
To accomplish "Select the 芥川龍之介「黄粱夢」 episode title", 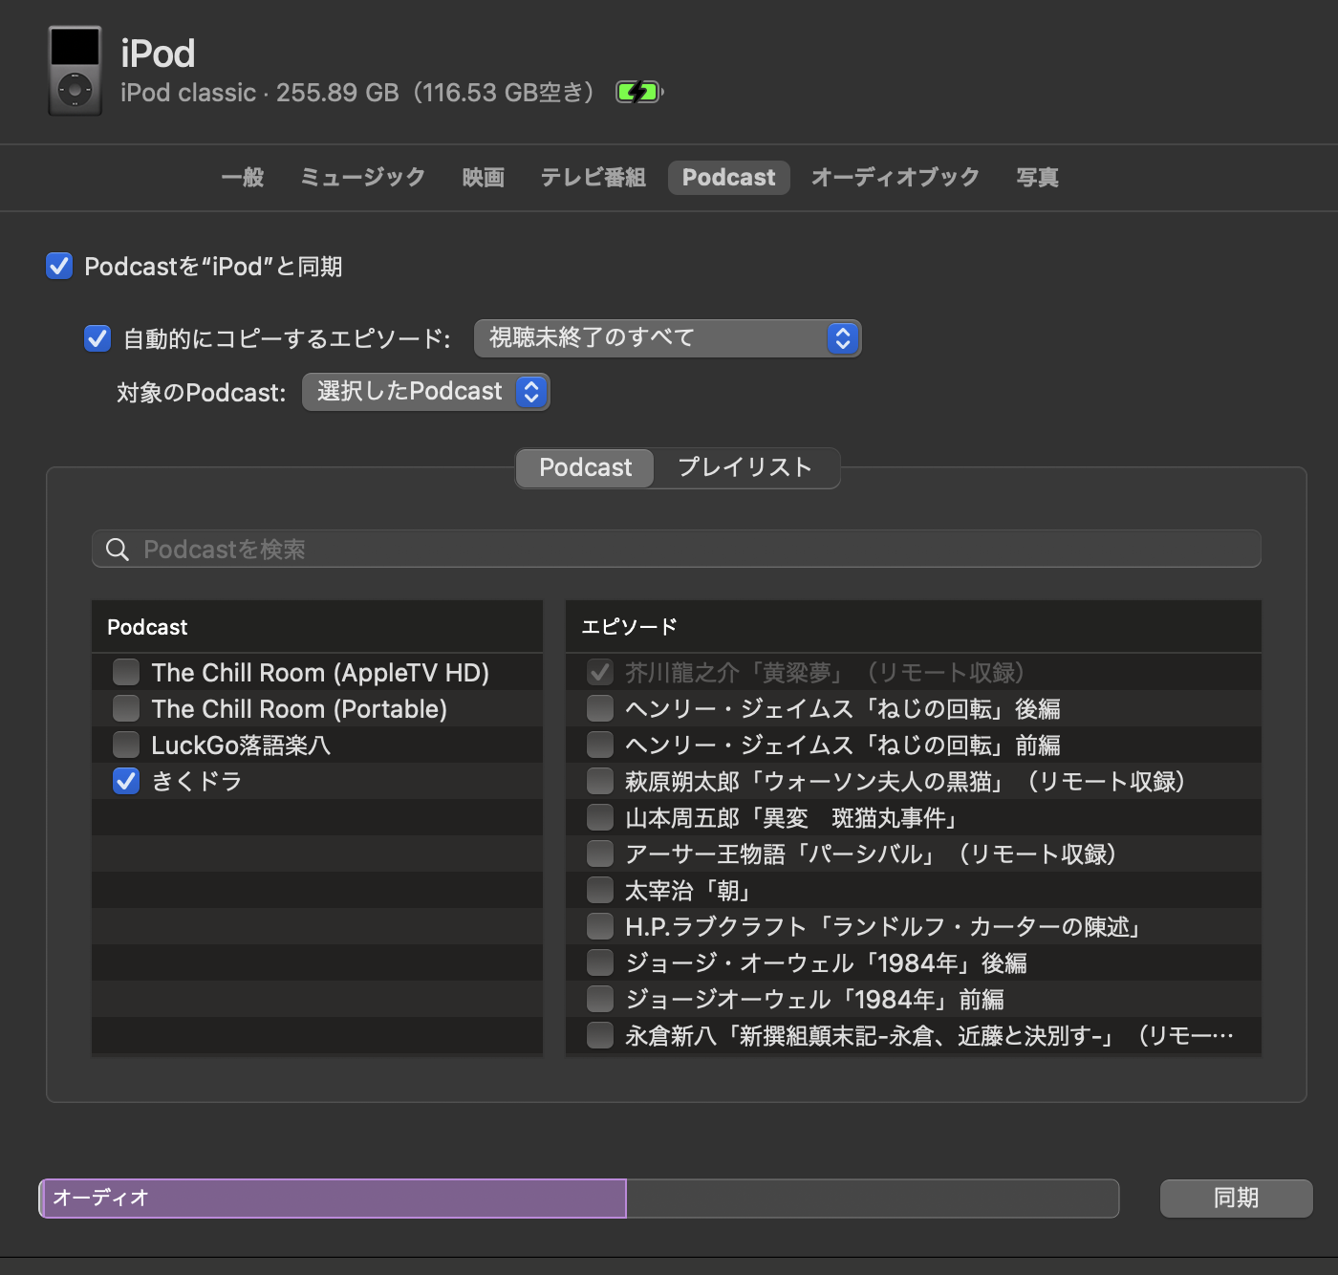I will (x=826, y=673).
